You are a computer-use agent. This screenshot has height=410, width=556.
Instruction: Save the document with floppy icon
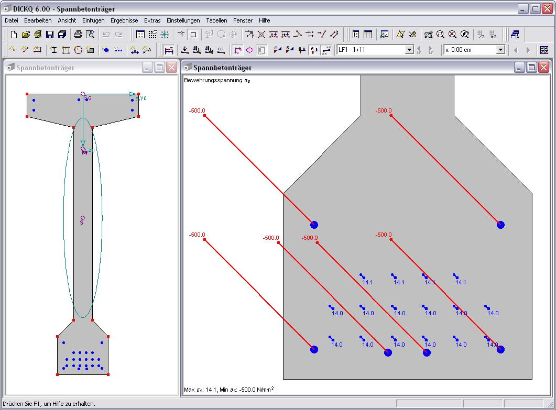pyautogui.click(x=50, y=35)
